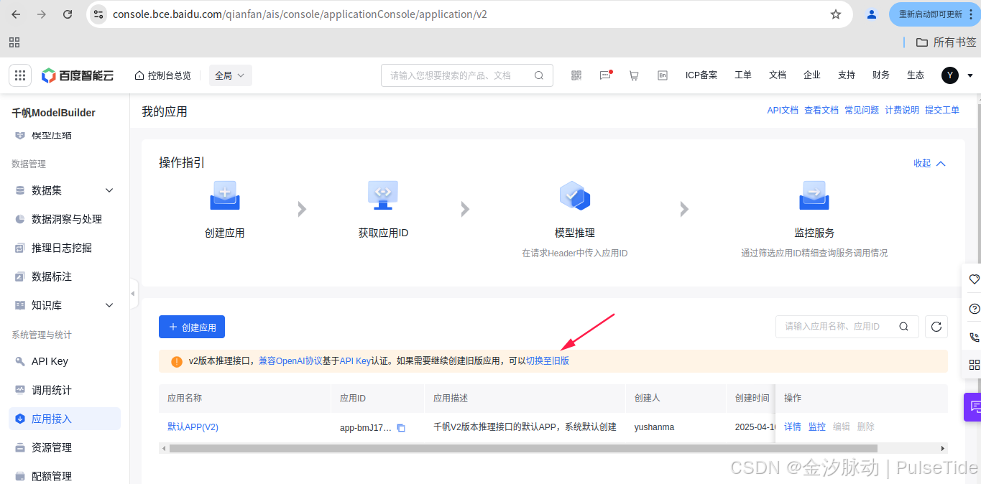
Task: Collapse the 操作指引 panel via 收起
Action: [929, 164]
